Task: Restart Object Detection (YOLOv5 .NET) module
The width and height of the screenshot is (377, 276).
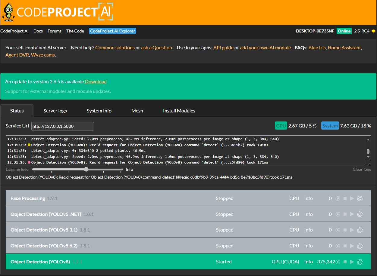Action: 338,214
